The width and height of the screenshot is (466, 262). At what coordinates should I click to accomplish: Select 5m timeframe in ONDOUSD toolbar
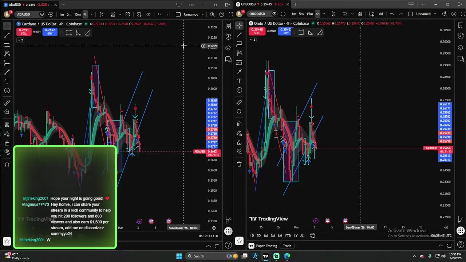tap(301, 14)
